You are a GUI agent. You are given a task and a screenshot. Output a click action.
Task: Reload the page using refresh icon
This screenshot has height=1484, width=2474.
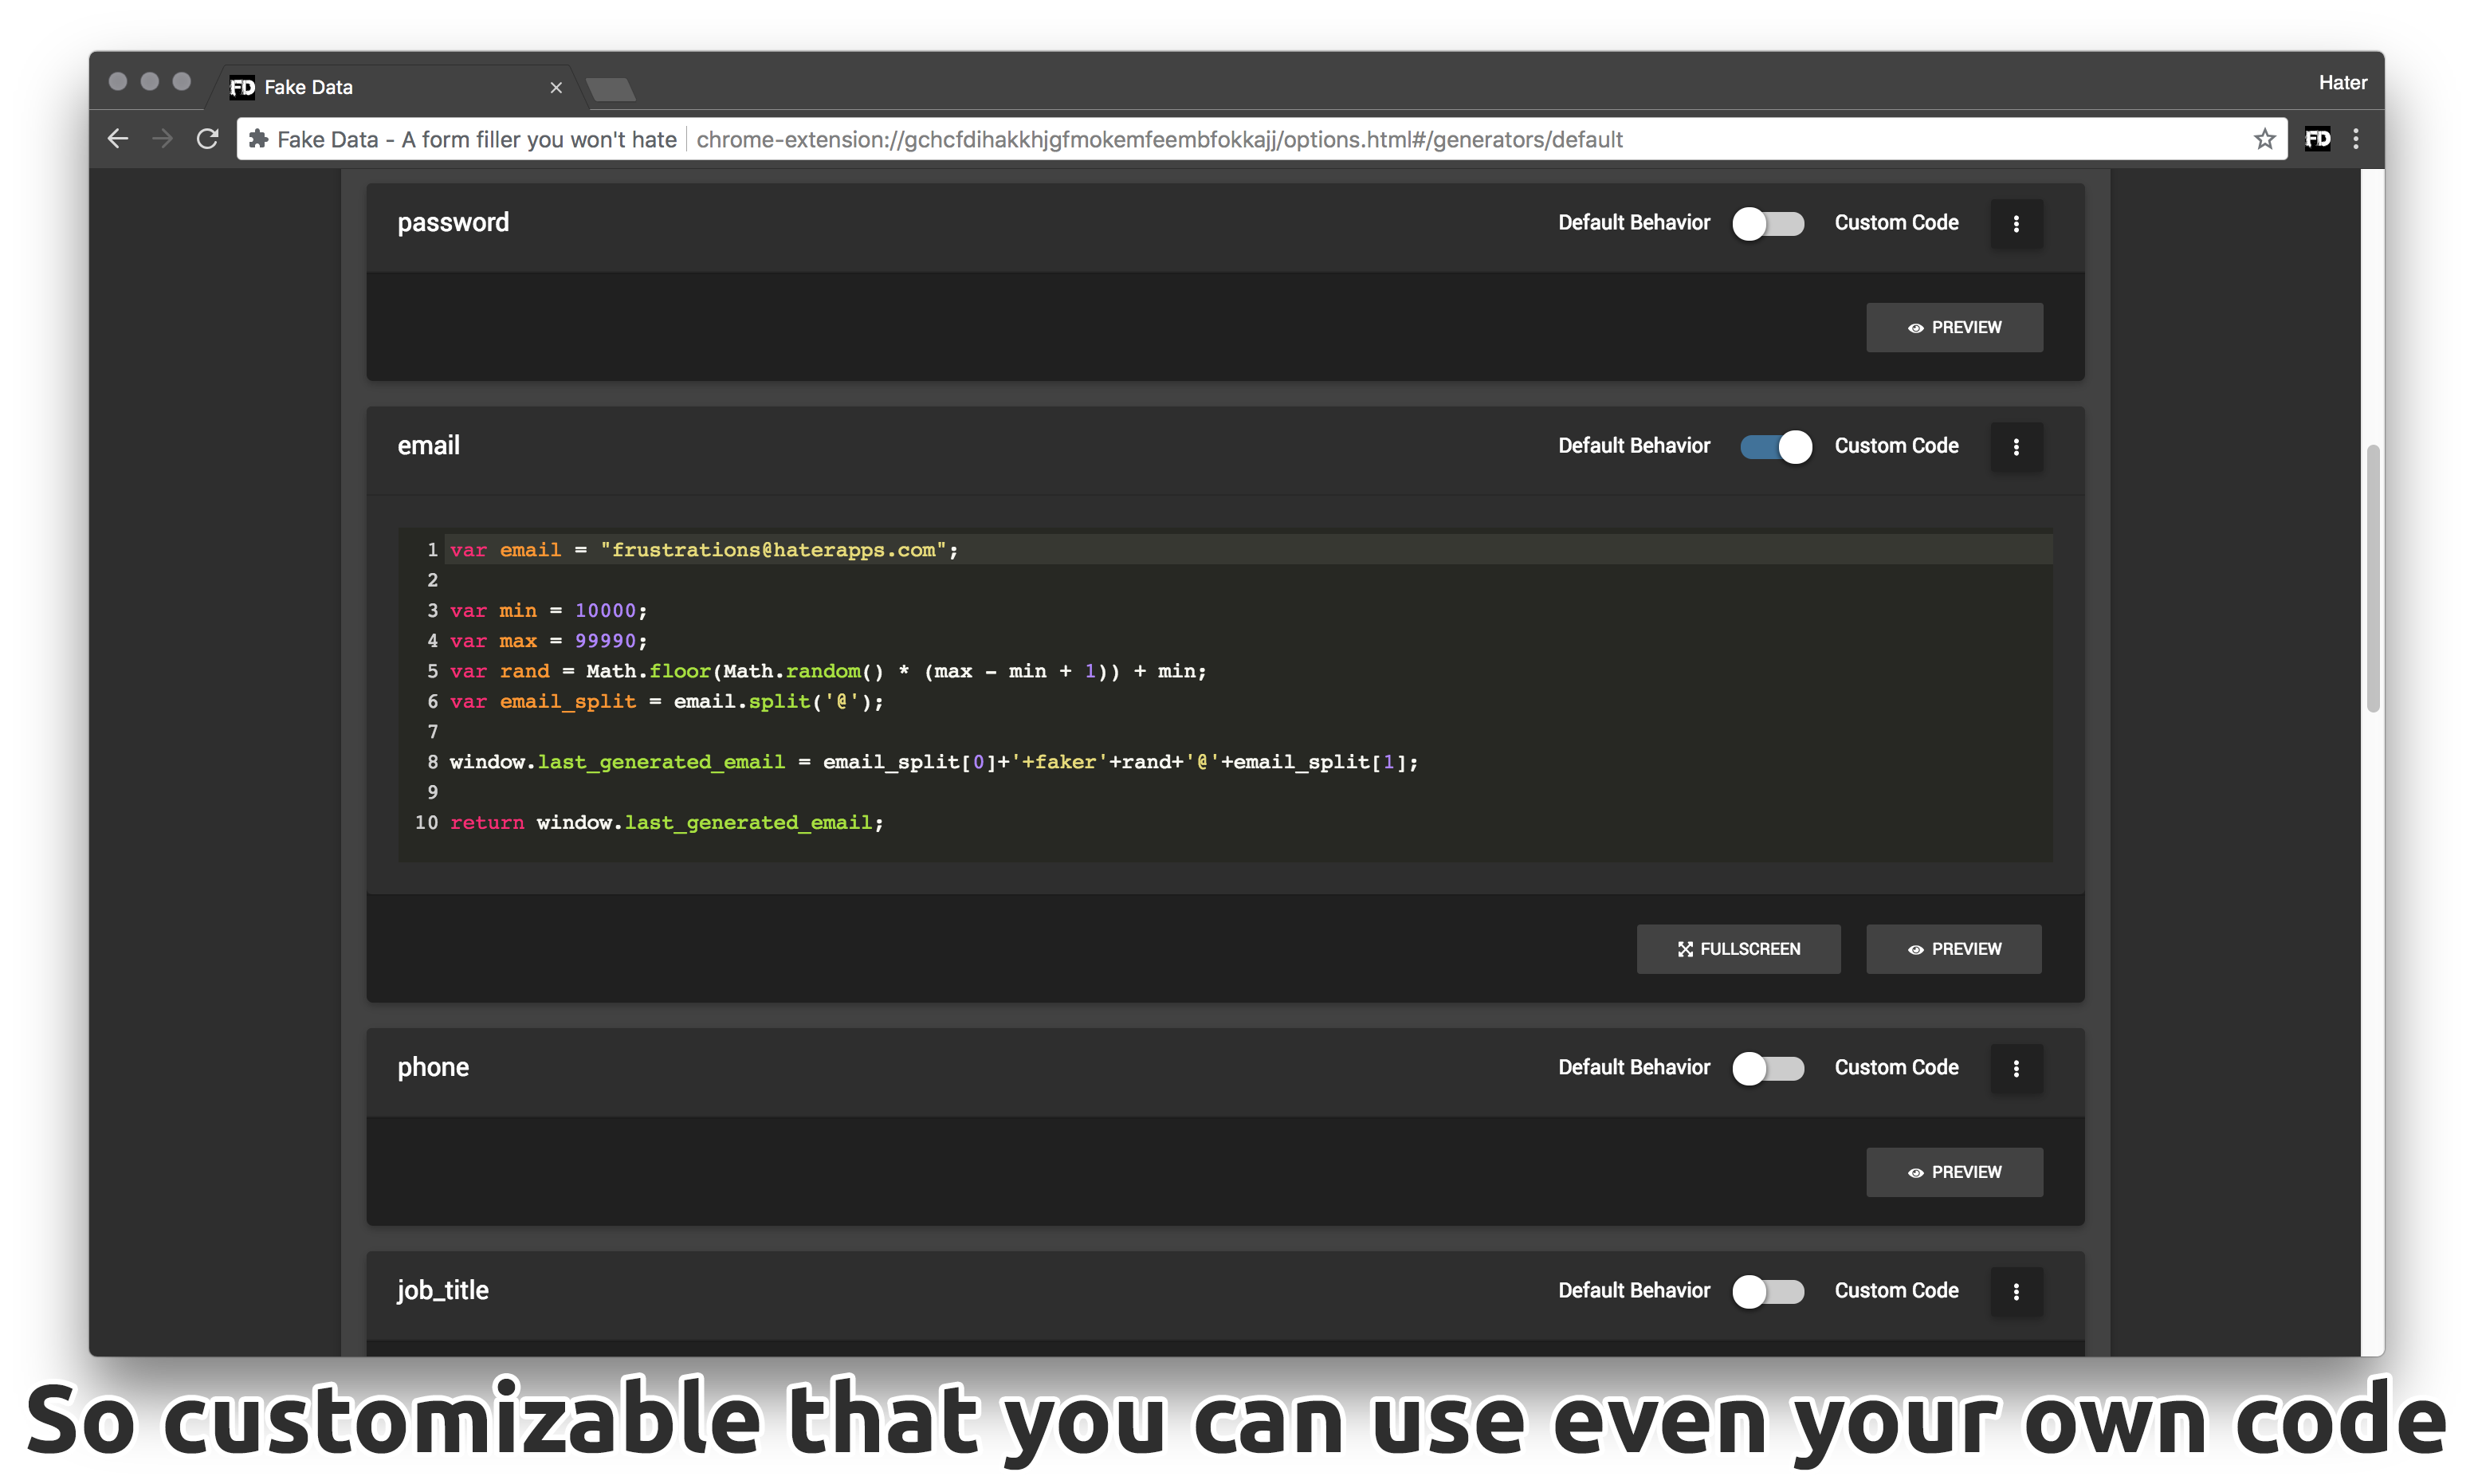click(x=207, y=139)
